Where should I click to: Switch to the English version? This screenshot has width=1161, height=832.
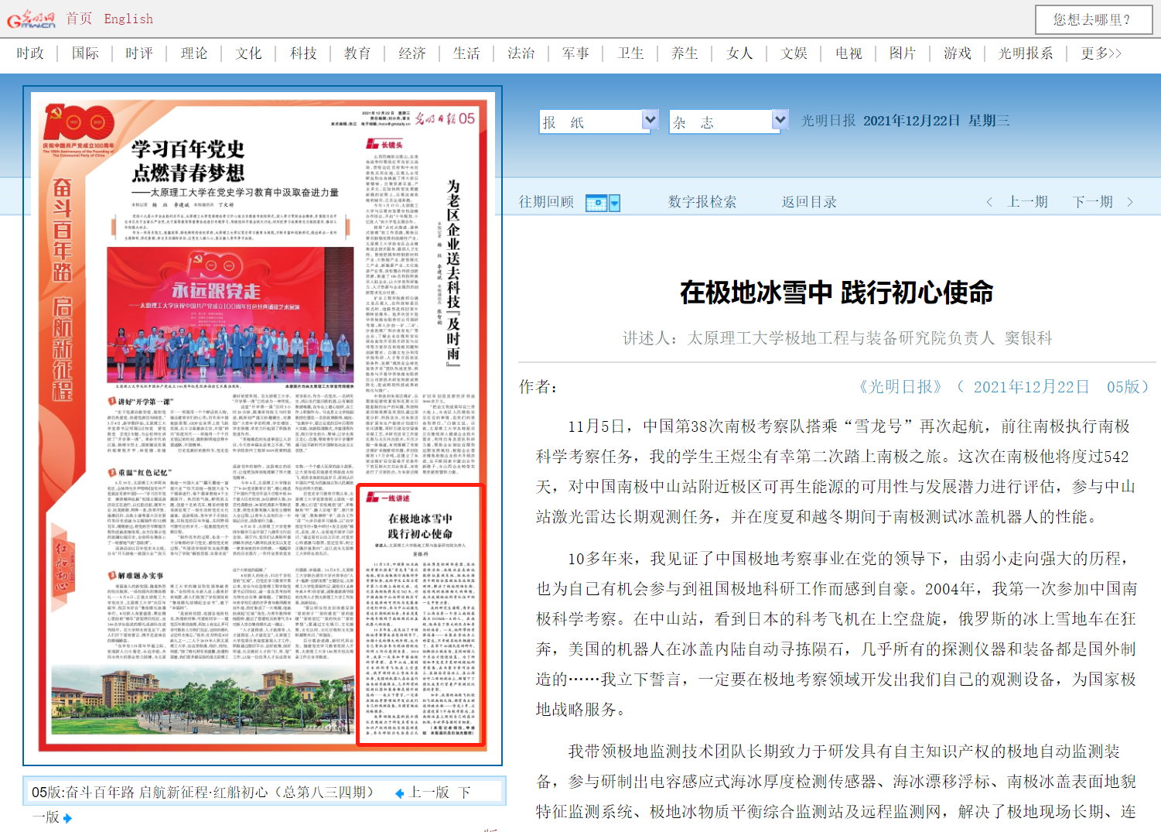click(x=128, y=19)
